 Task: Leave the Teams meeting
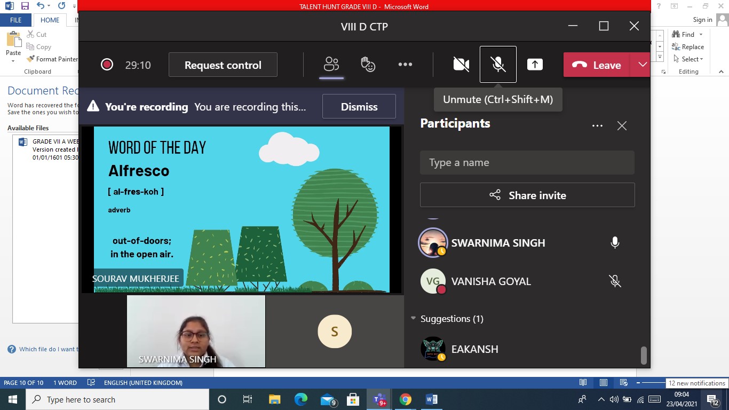coord(597,65)
